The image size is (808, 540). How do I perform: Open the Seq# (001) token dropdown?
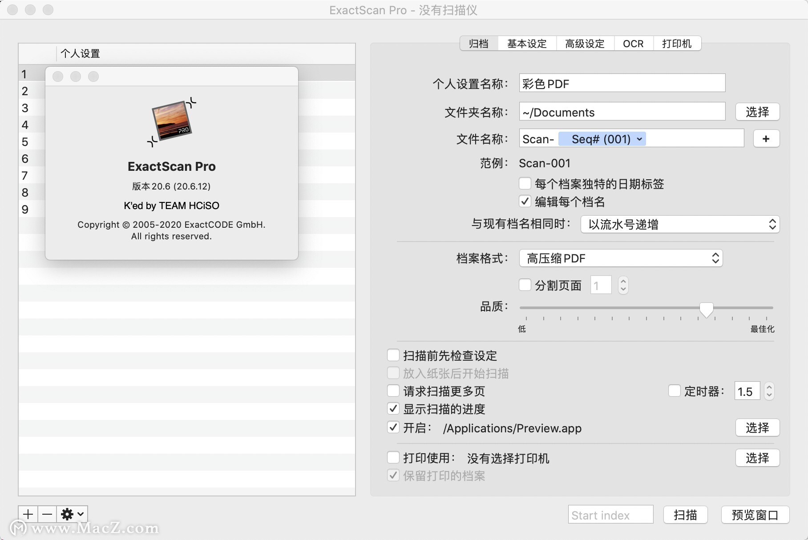[602, 139]
